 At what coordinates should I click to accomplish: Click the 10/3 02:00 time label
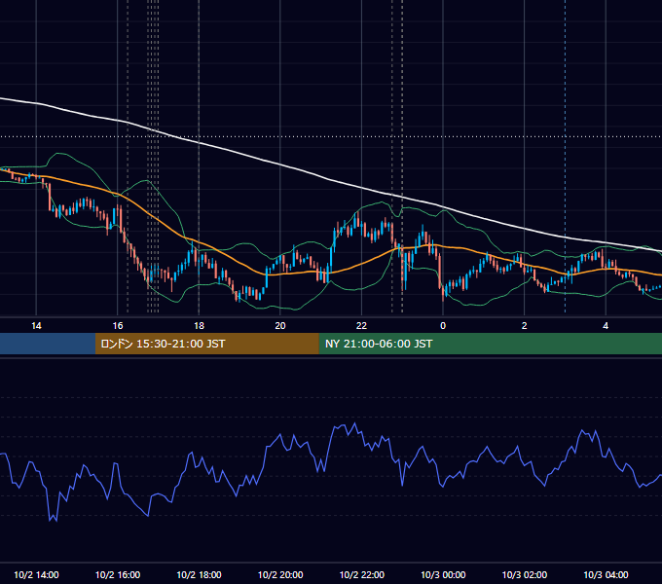click(525, 574)
